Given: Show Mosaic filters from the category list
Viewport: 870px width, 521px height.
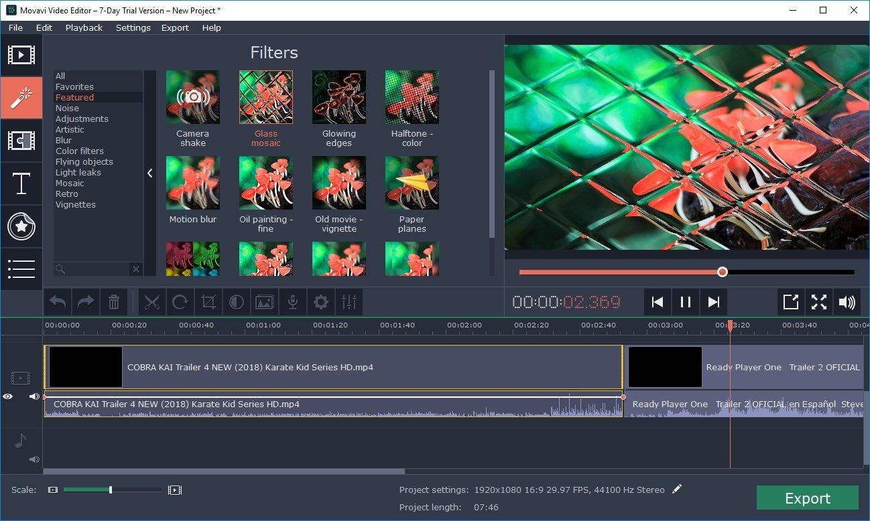Looking at the screenshot, I should click(69, 183).
